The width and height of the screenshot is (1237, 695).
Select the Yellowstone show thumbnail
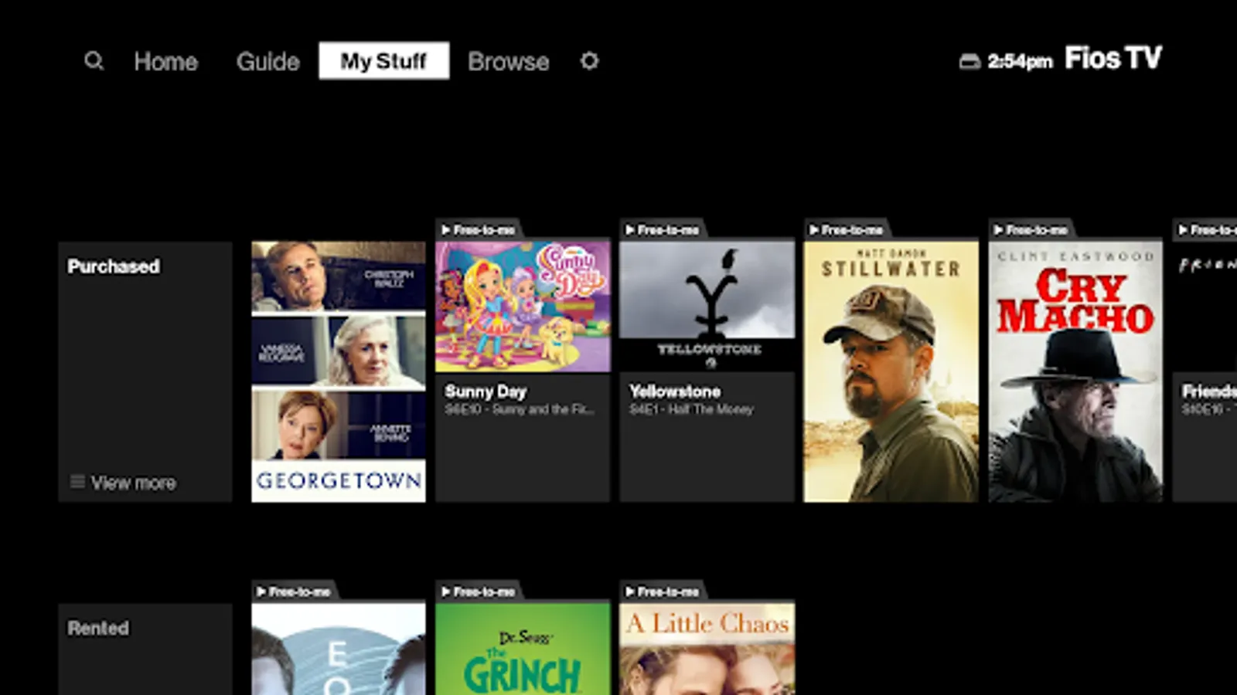click(x=707, y=307)
